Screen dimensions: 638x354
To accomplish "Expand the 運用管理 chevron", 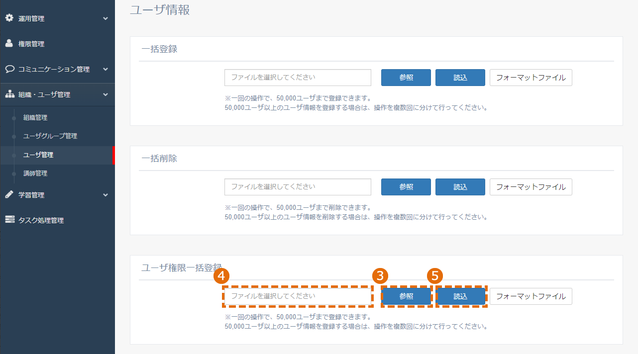I will (x=106, y=18).
